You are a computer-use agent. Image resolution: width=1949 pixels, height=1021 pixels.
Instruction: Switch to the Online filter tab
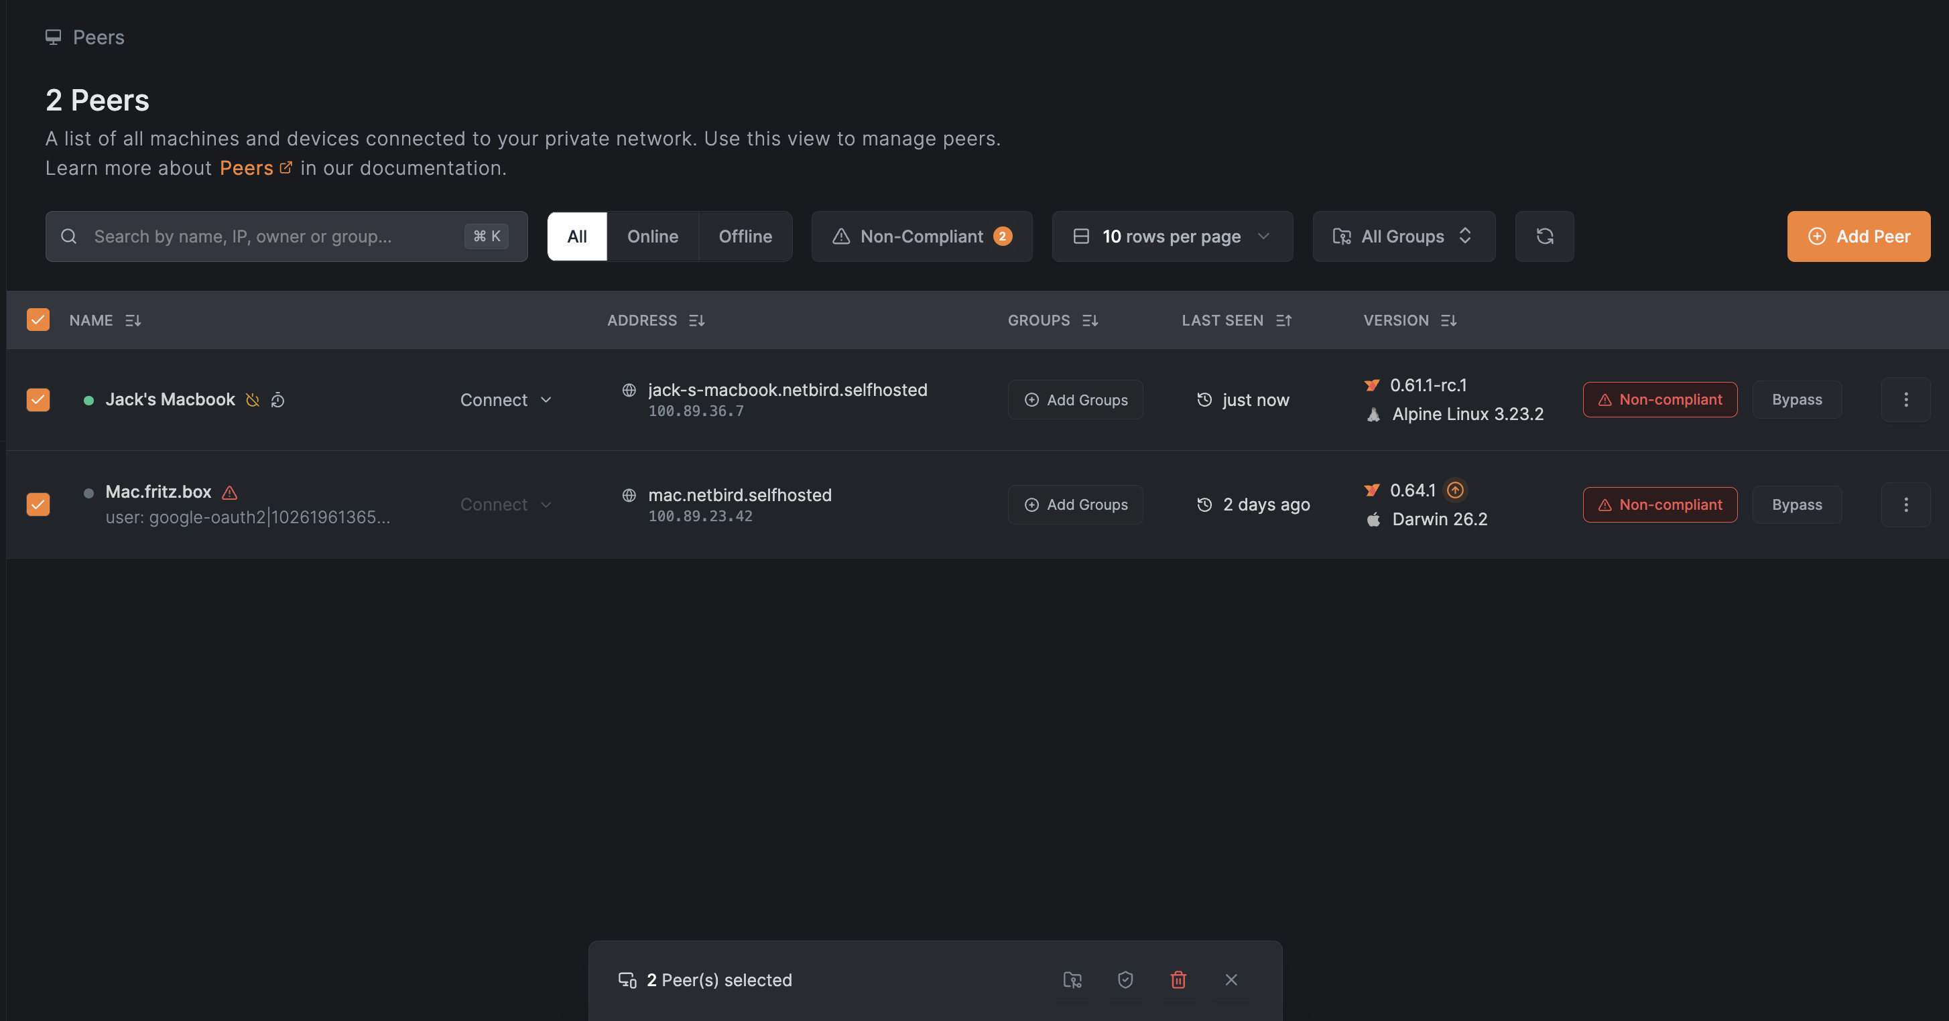tap(652, 236)
